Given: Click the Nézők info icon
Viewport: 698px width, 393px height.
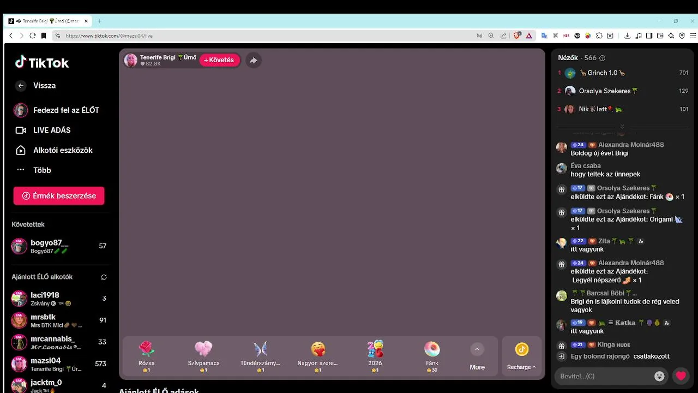Looking at the screenshot, I should coord(602,58).
